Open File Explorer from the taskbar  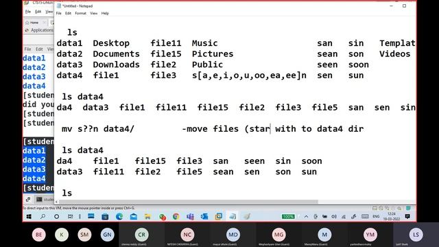click(147, 217)
